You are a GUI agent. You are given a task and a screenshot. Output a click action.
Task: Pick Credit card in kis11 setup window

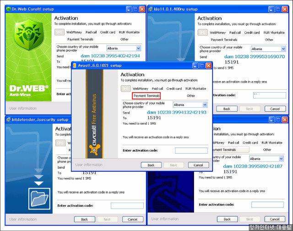[252, 33]
